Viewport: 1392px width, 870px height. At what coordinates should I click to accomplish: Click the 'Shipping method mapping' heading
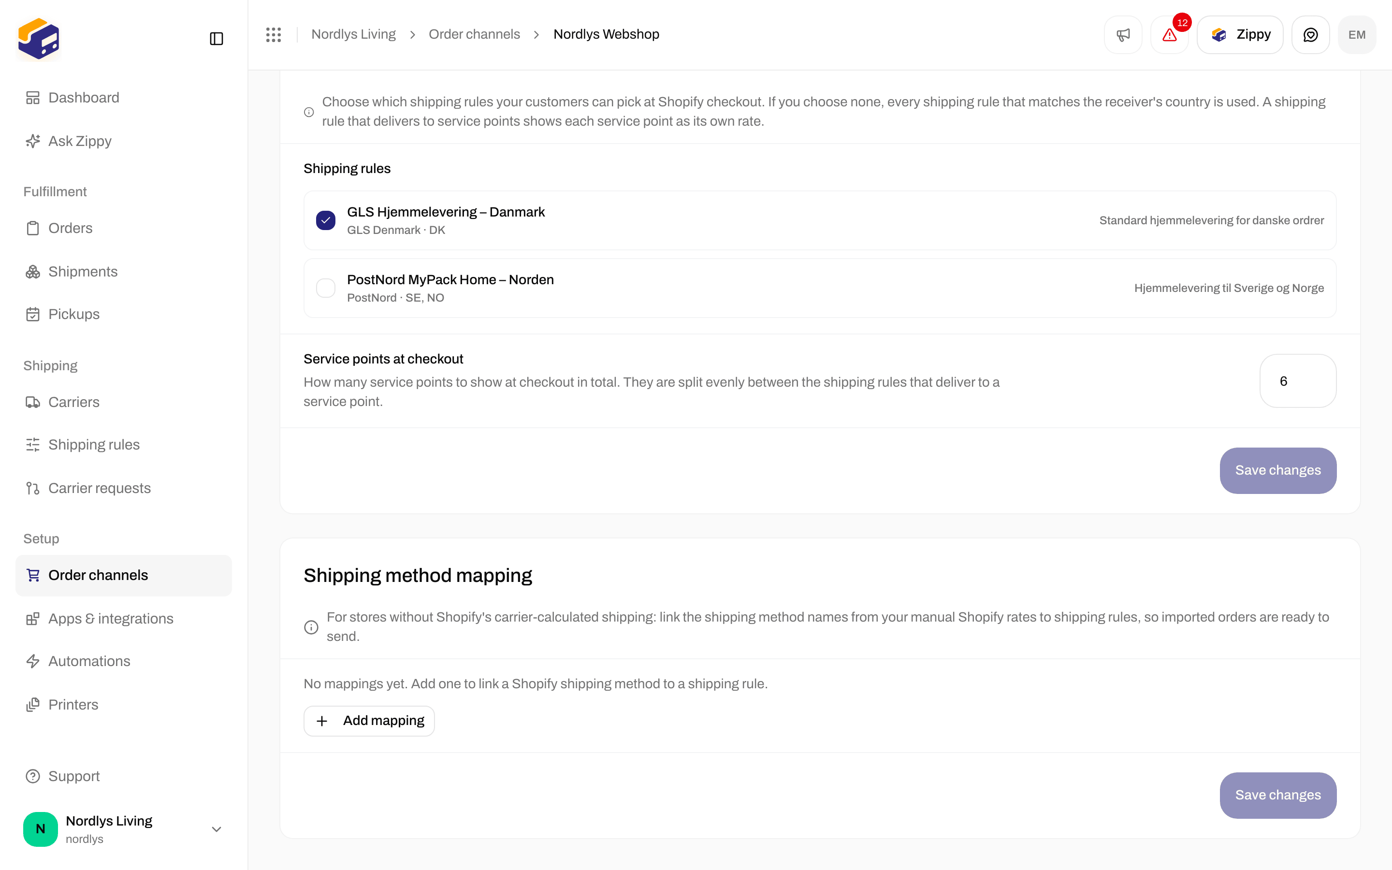tap(418, 575)
